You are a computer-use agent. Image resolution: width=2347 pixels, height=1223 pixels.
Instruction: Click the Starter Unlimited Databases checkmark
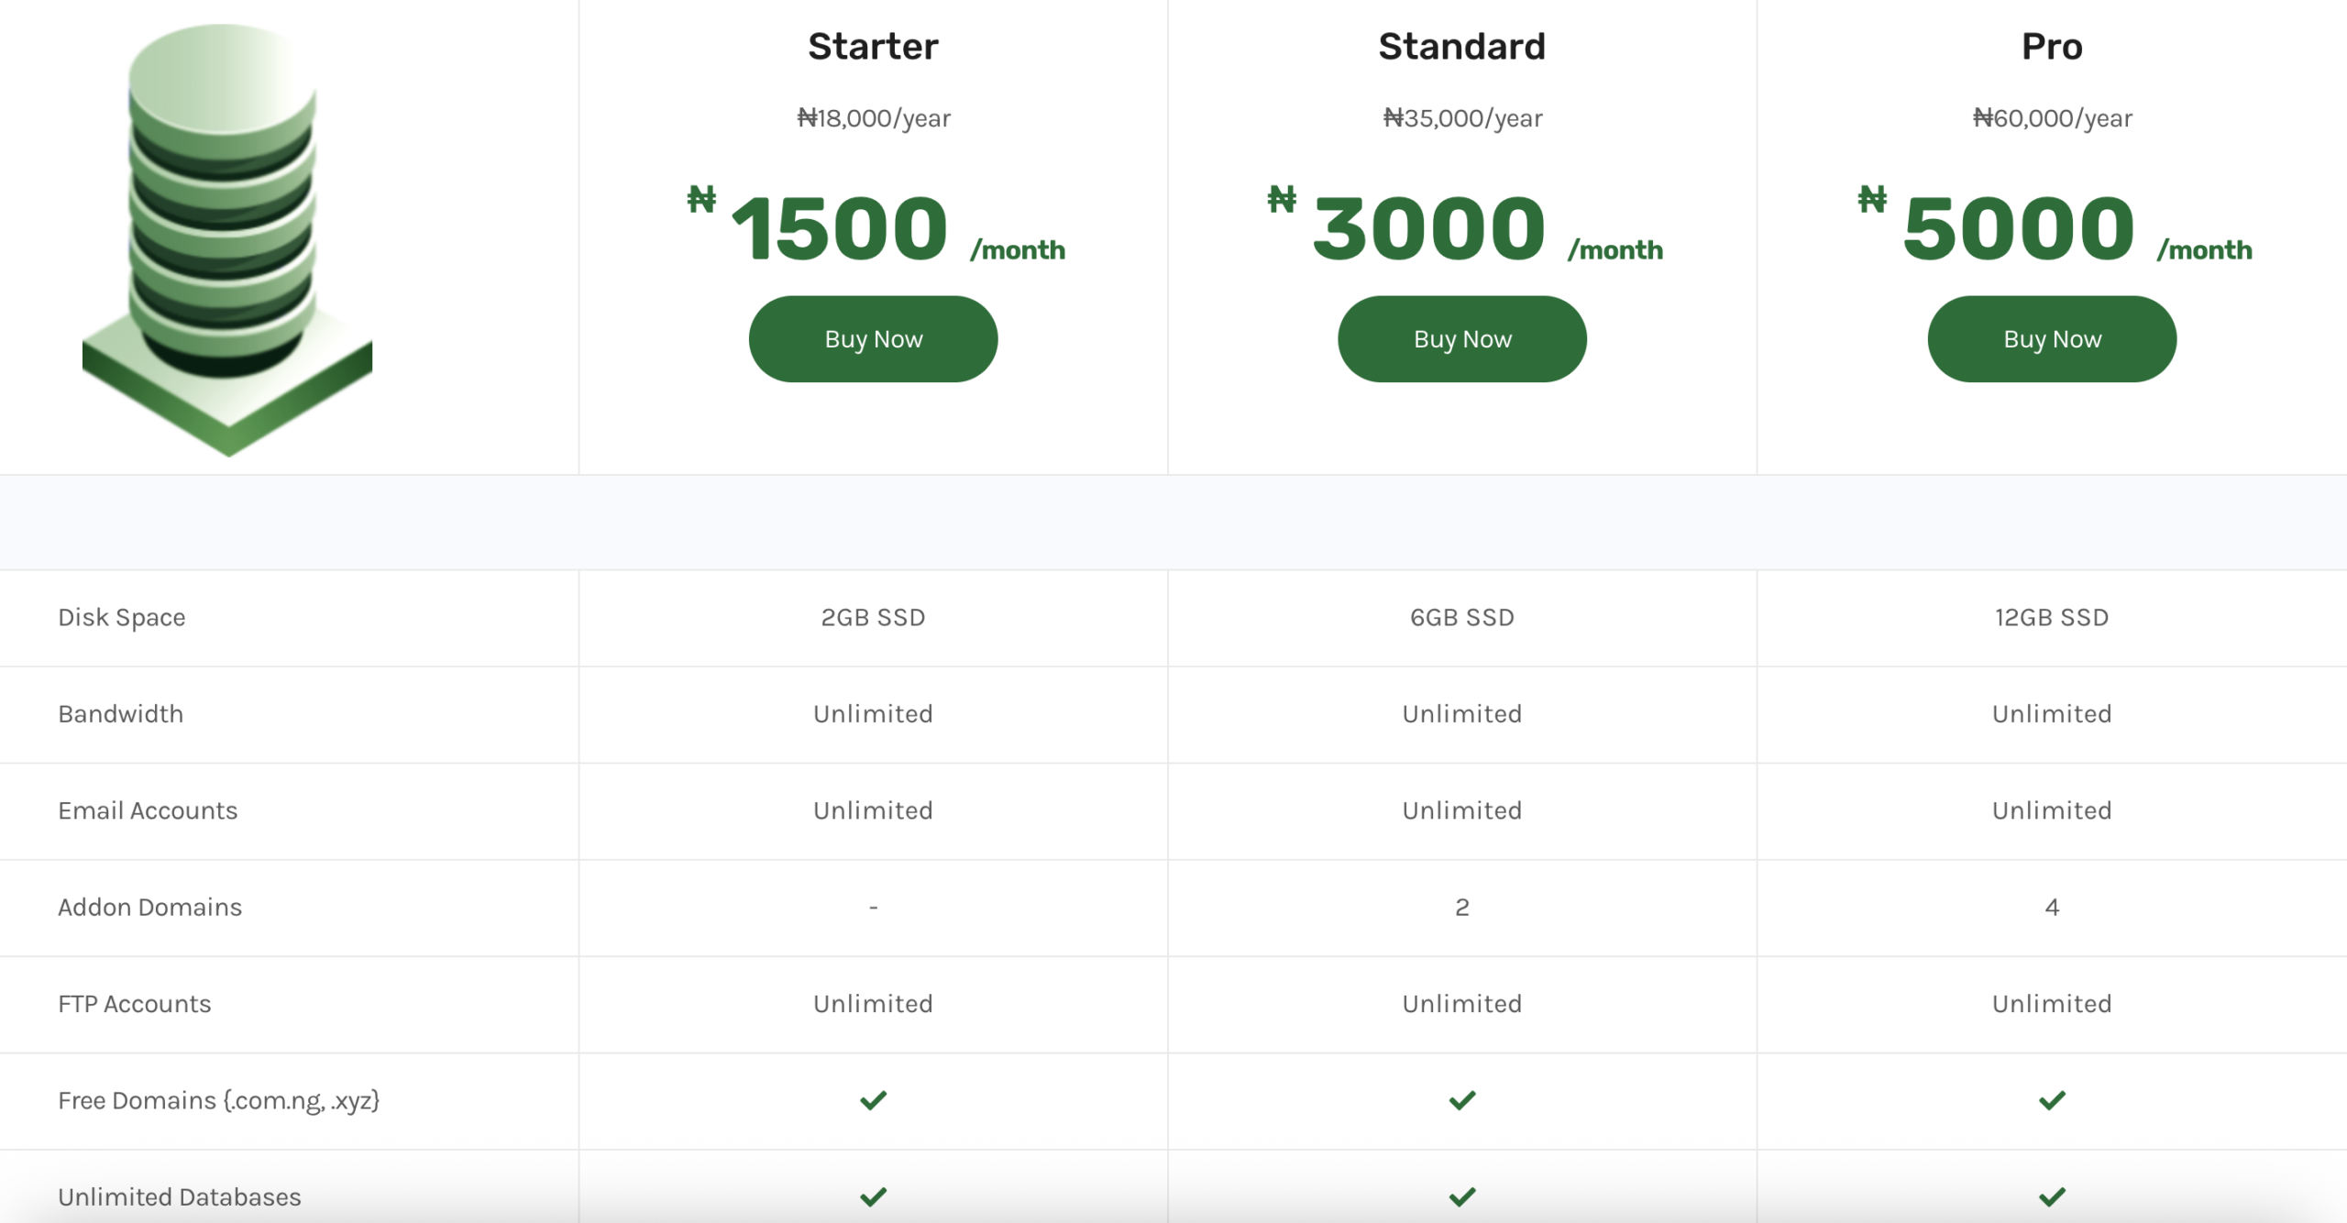click(873, 1195)
